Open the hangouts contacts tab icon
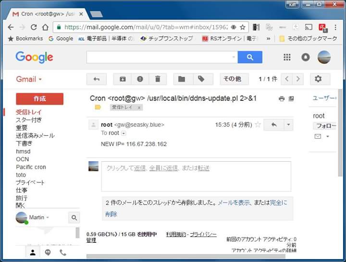The height and width of the screenshot is (262, 346). pos(33,252)
